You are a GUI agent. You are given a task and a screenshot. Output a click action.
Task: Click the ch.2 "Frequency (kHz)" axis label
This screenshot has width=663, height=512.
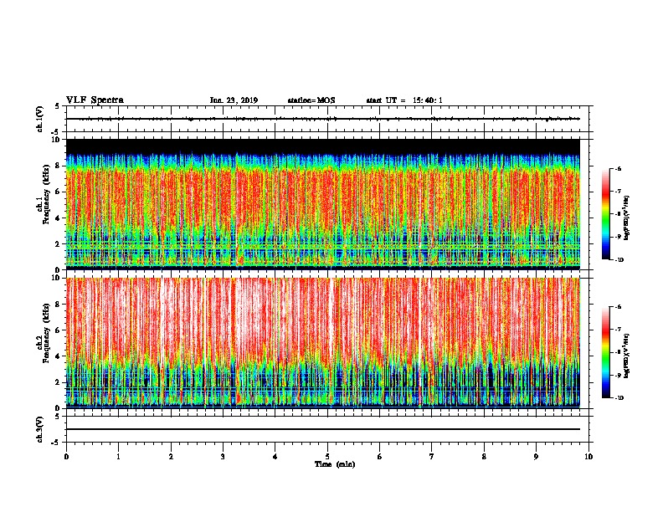47,333
